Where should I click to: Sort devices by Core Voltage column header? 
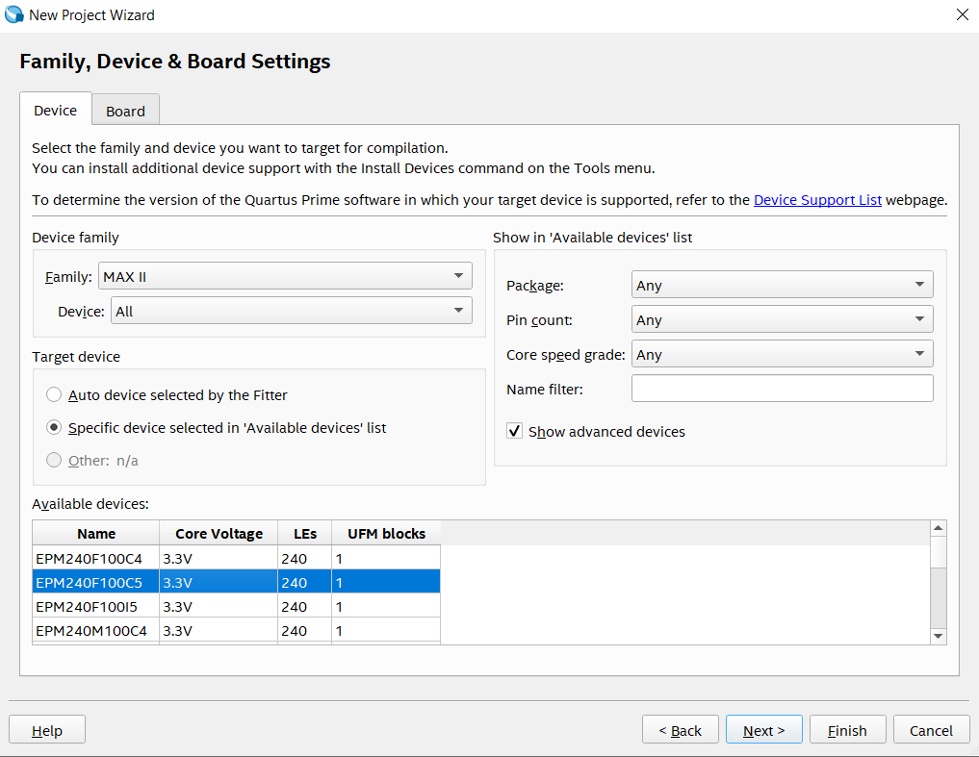[219, 533]
